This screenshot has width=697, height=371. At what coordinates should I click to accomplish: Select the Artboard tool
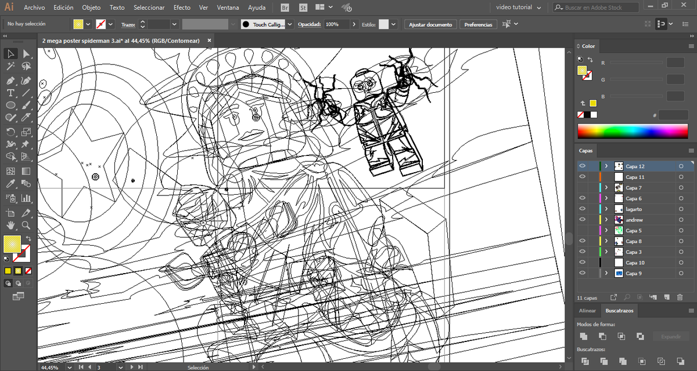pos(10,213)
